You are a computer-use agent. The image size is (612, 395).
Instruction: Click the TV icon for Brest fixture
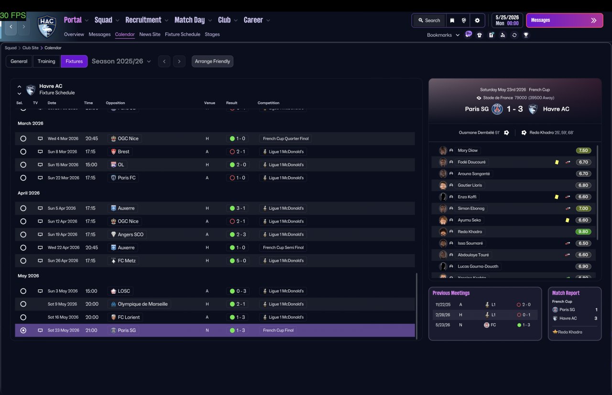[40, 152]
